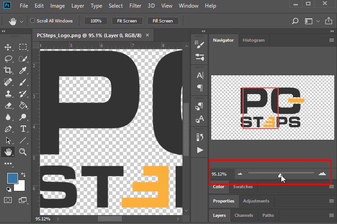Open the Properties panel options menu

[x=332, y=201]
